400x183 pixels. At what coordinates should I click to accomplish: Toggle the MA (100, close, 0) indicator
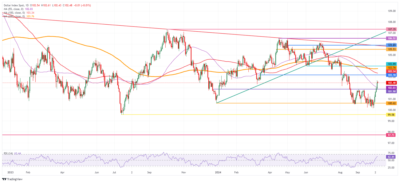coord(14,12)
